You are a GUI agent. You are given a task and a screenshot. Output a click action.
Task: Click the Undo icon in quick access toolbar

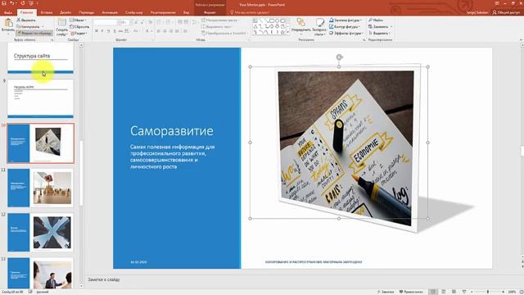coord(12,3)
